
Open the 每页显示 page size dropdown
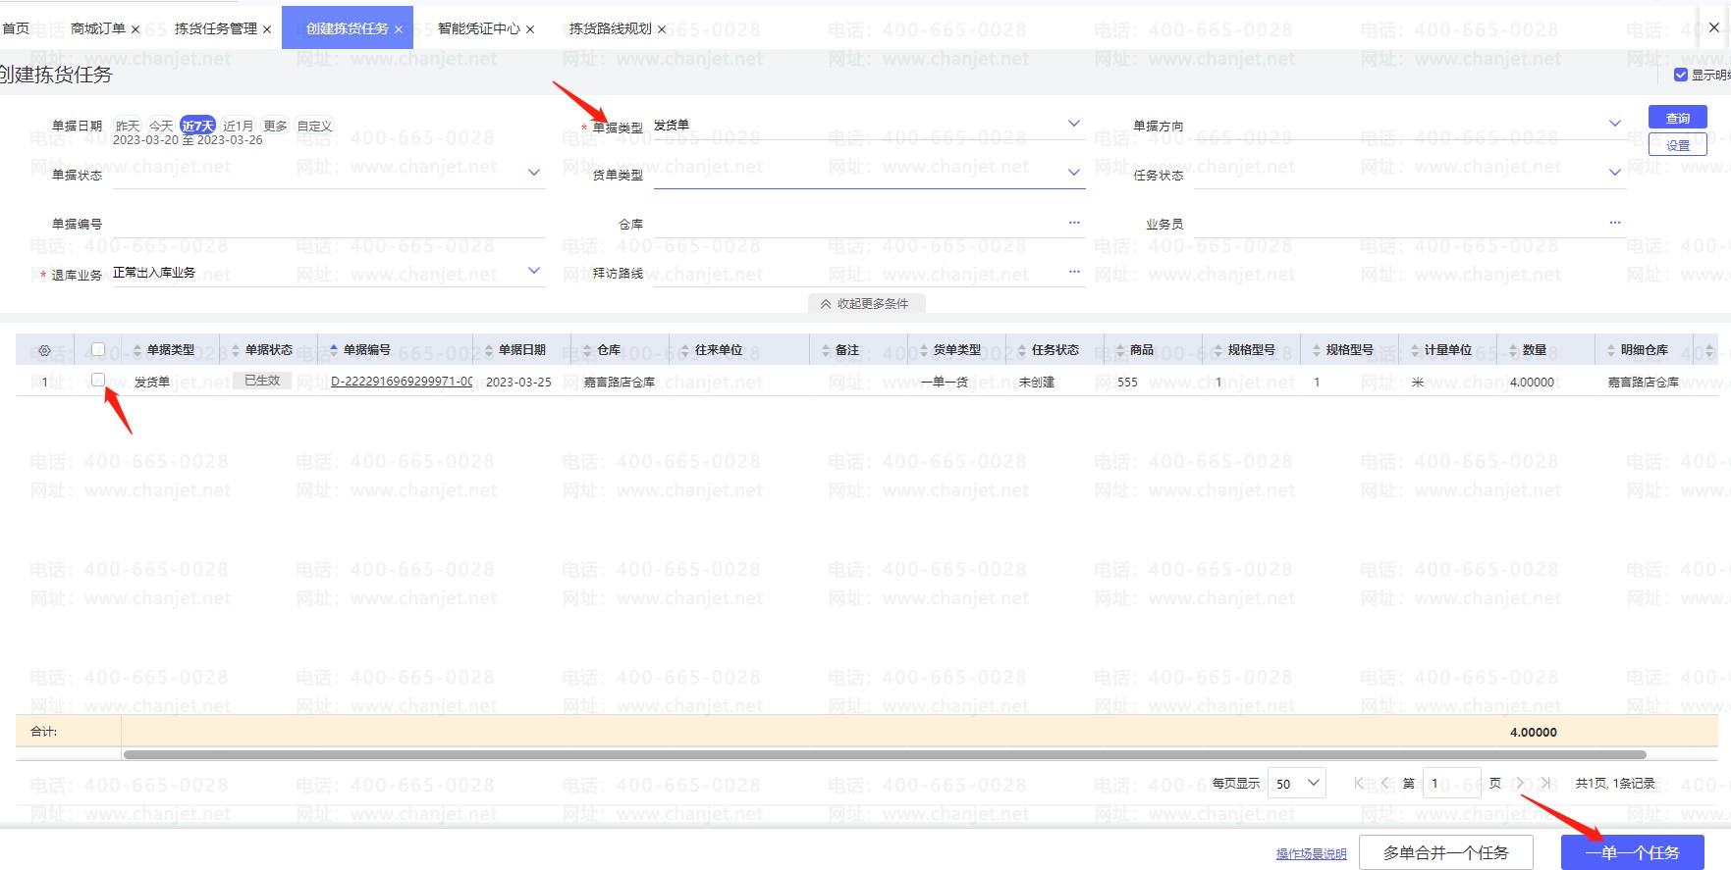(1297, 783)
